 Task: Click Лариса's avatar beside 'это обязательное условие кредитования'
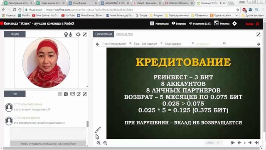point(9,121)
